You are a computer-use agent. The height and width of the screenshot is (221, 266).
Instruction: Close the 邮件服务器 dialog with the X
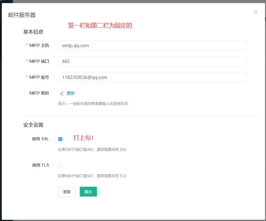click(256, 12)
